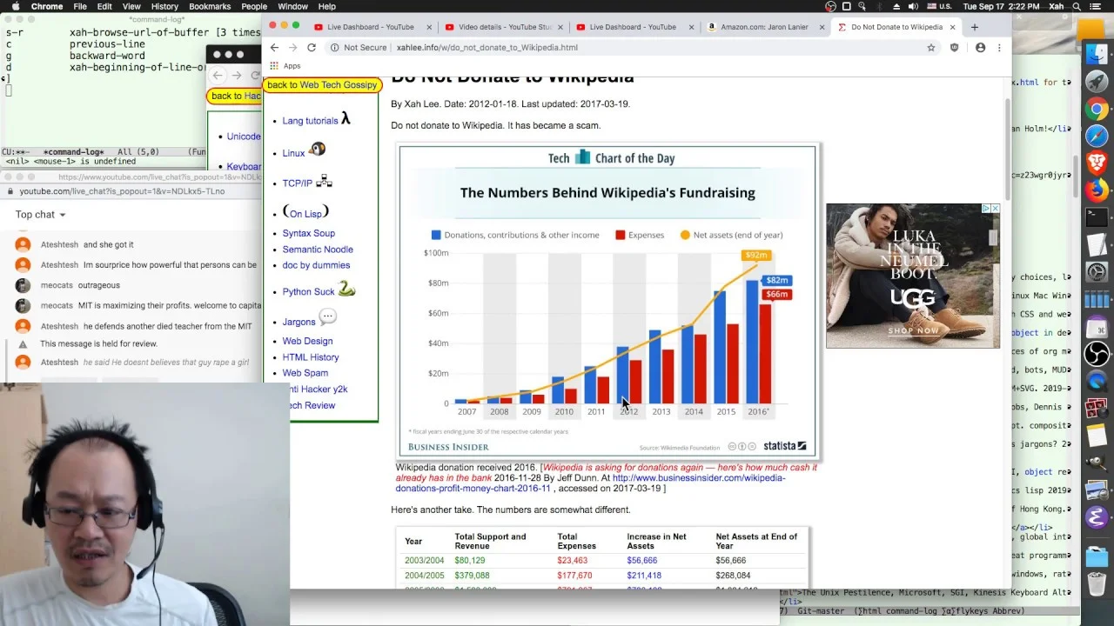Viewport: 1114px width, 626px height.
Task: Go back with Chrome's back arrow
Action: coord(274,48)
